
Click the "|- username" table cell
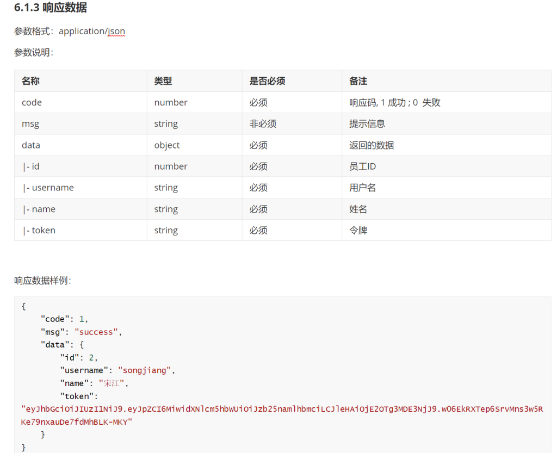pyautogui.click(x=48, y=188)
